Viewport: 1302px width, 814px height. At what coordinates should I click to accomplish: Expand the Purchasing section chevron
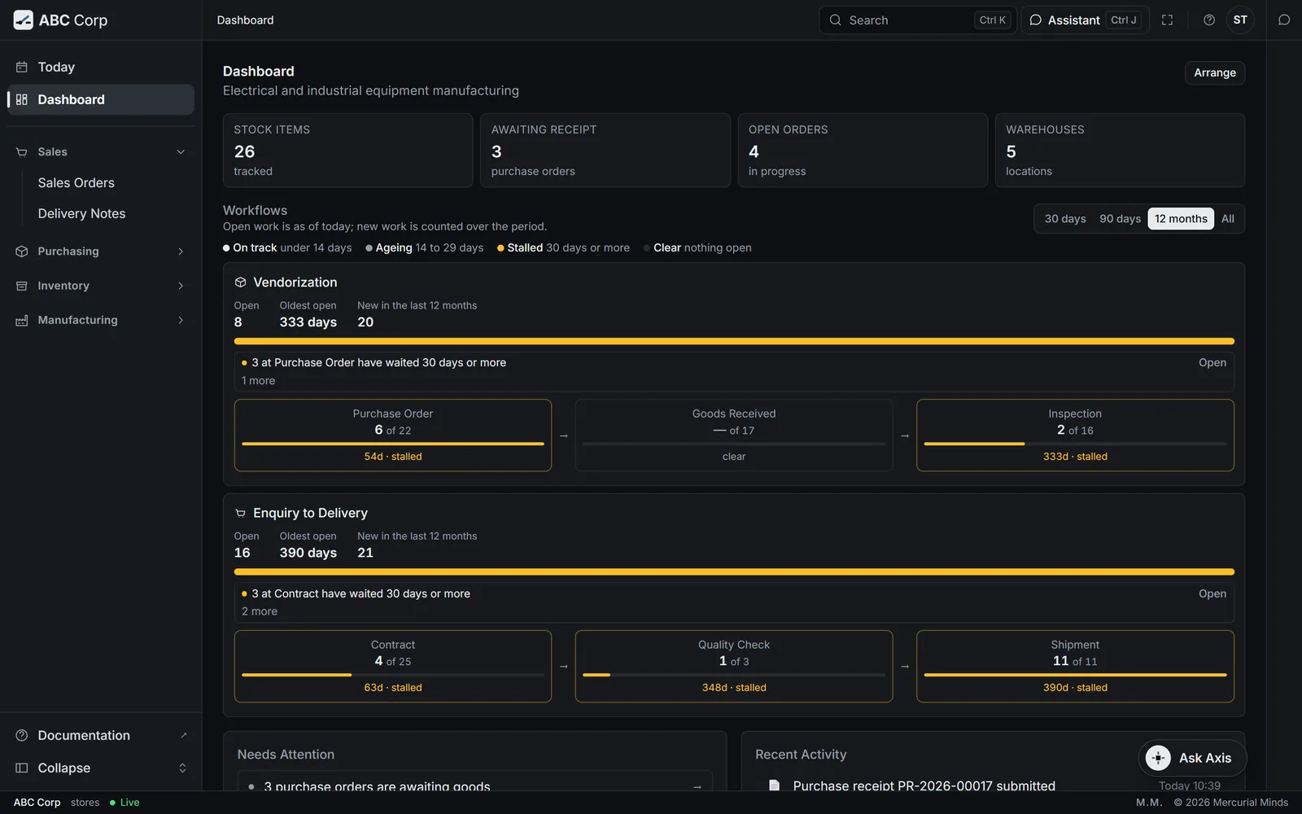(181, 252)
